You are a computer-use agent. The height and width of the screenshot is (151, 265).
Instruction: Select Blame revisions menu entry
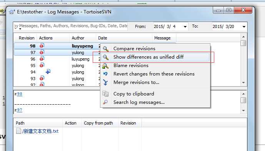[x=131, y=66]
